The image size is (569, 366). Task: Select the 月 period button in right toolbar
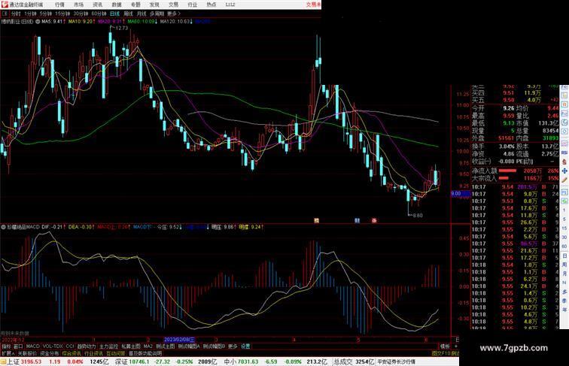click(564, 274)
